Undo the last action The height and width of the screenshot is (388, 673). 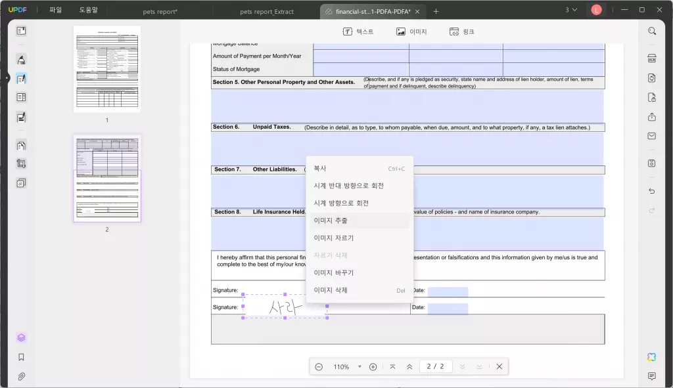click(x=652, y=191)
